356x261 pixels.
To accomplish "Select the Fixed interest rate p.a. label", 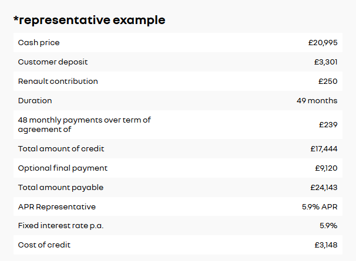I will pyautogui.click(x=61, y=226).
